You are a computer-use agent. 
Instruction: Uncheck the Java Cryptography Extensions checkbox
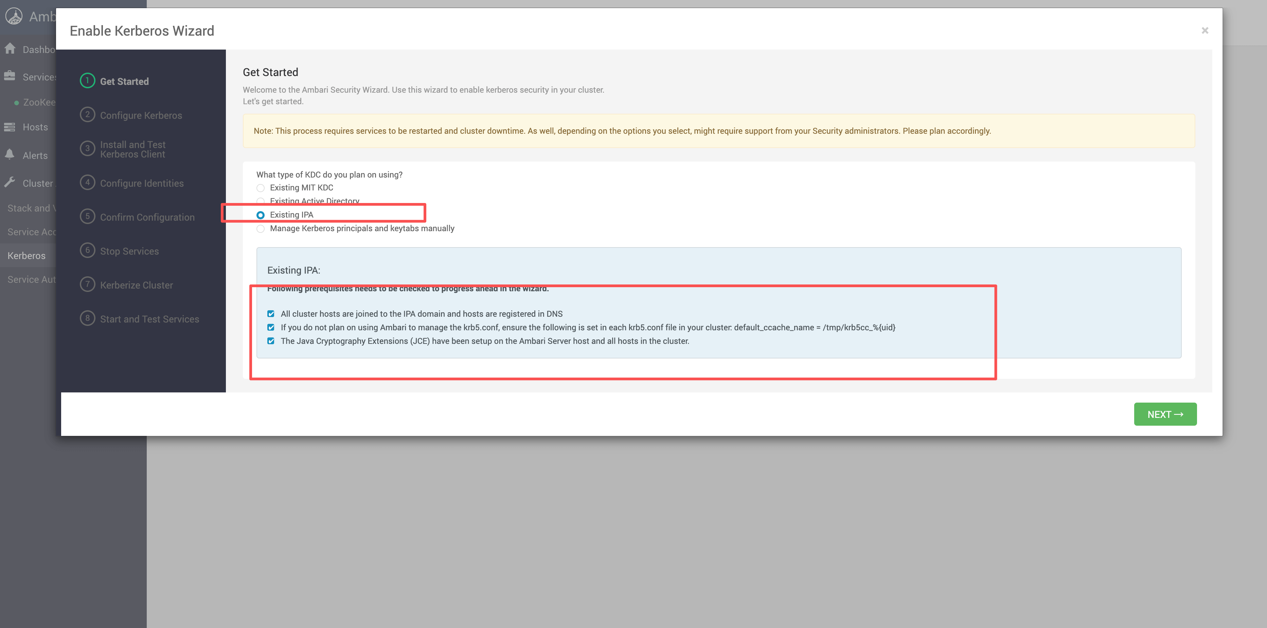(271, 341)
